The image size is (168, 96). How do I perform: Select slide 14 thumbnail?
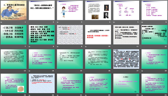coord(42,59)
